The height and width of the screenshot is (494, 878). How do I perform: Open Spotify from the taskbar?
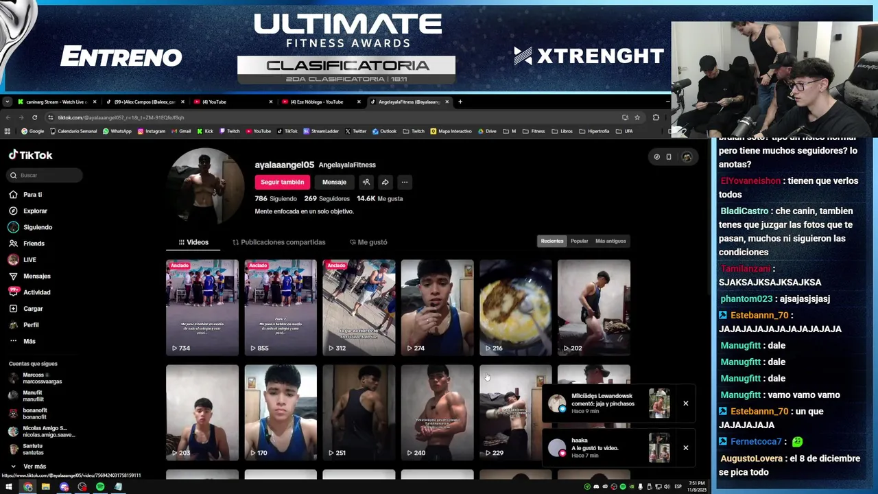100,487
